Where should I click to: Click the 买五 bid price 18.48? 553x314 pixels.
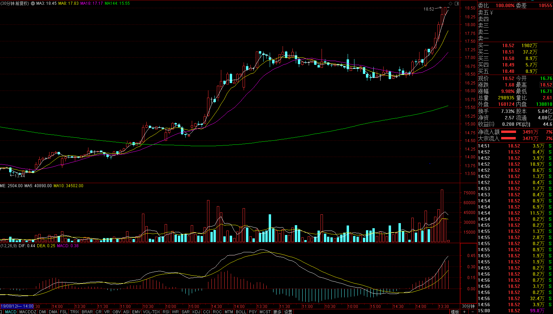pos(508,71)
